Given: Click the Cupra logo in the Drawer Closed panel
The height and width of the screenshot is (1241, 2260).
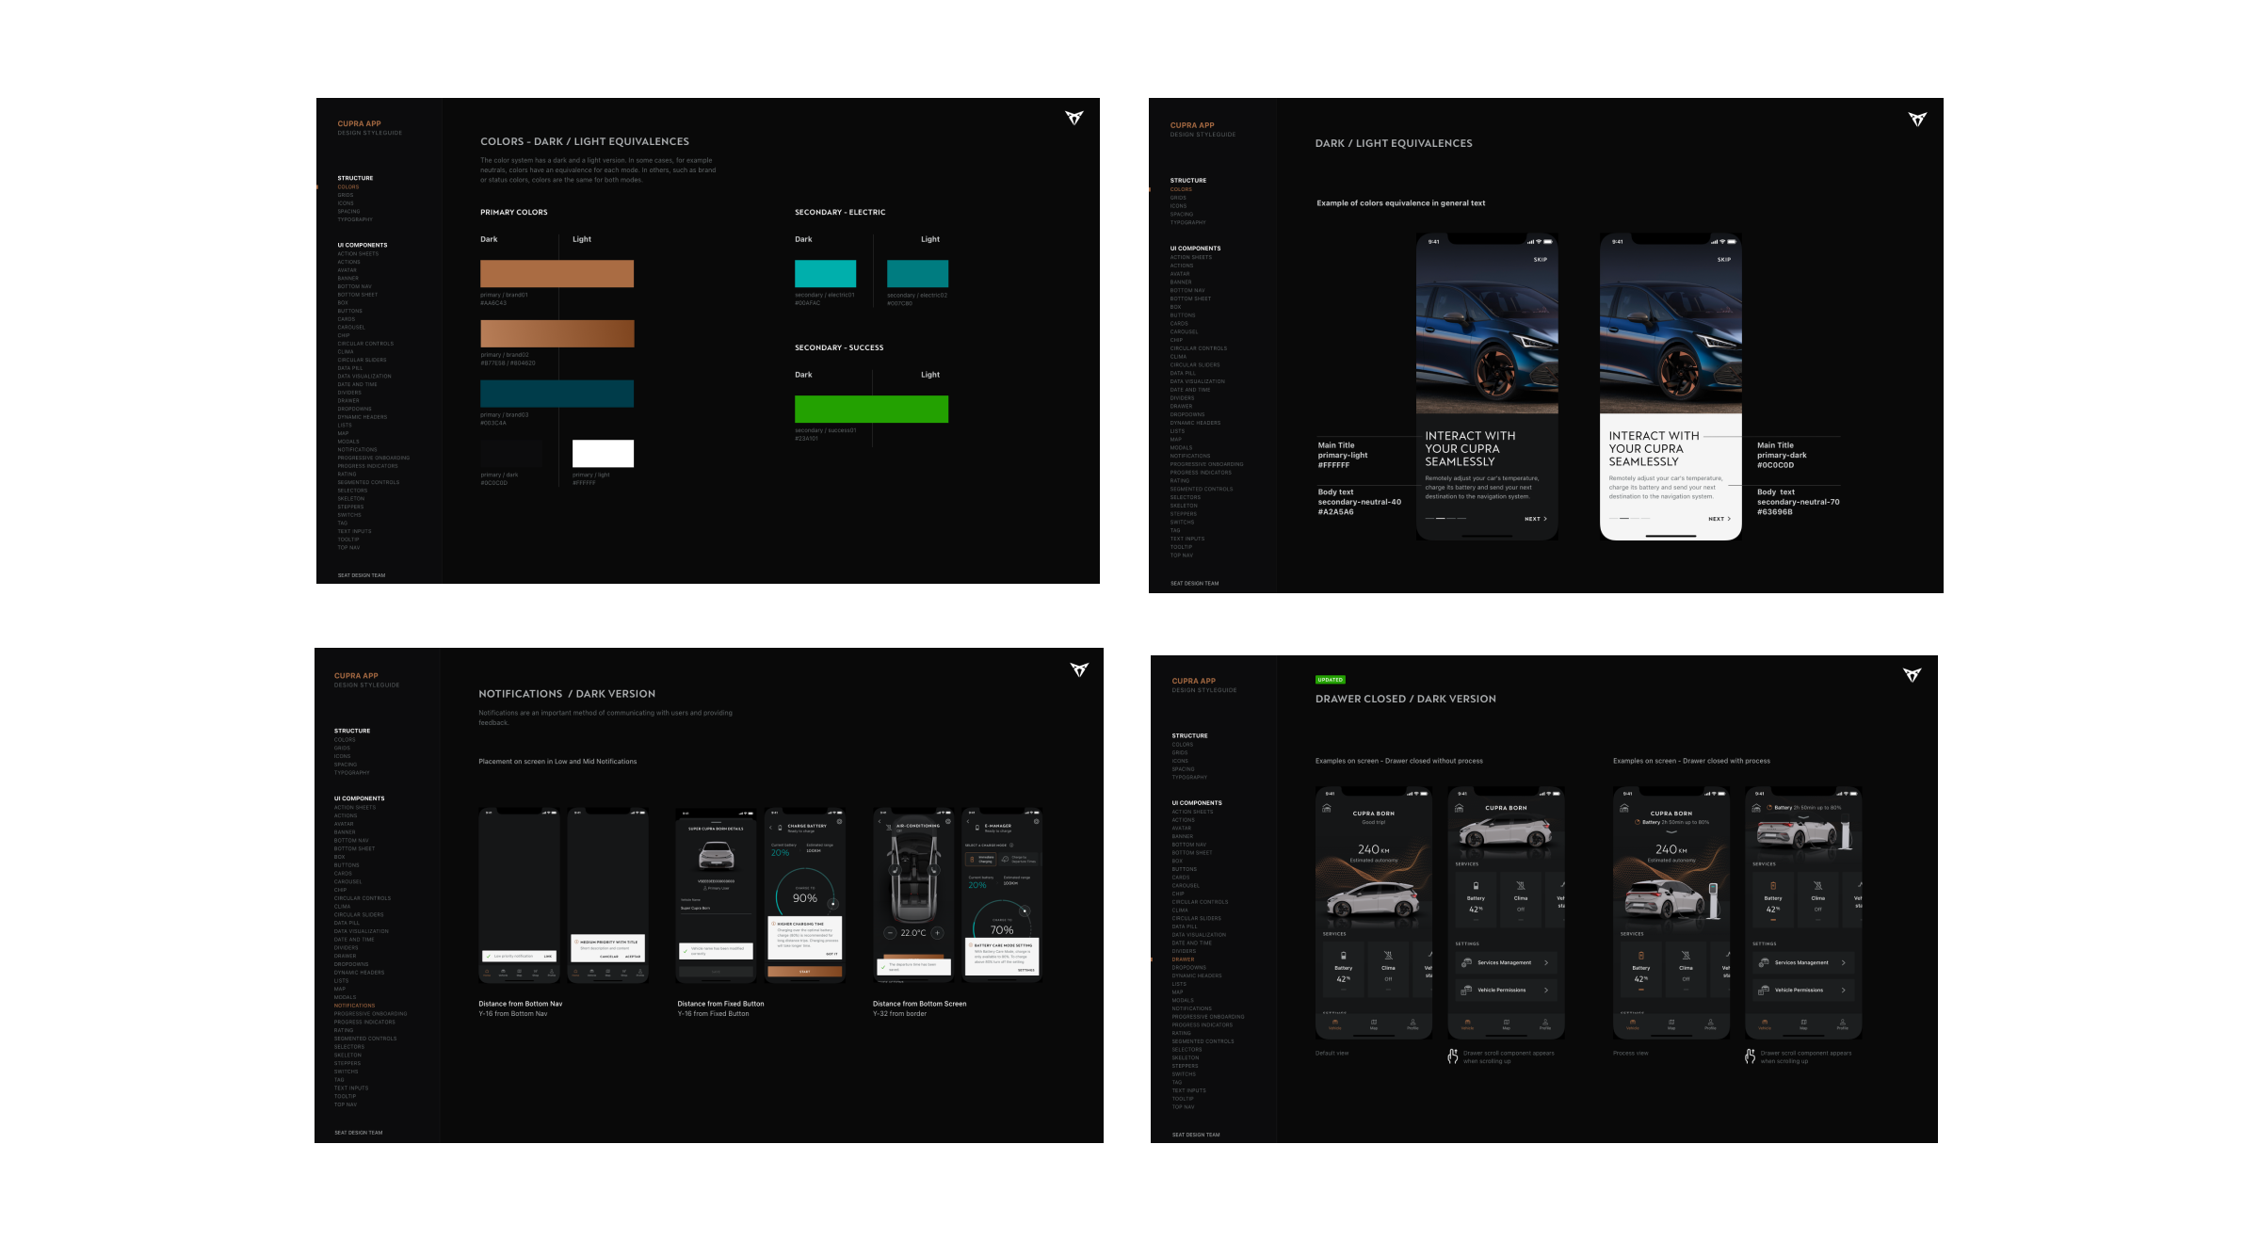Looking at the screenshot, I should pos(1912,675).
